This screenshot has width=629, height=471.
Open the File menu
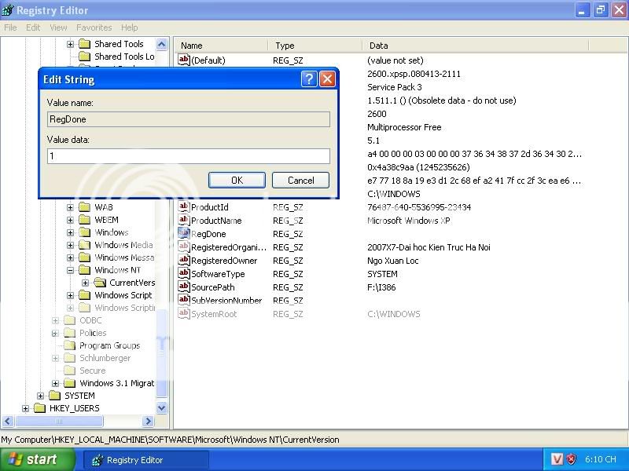(x=10, y=27)
